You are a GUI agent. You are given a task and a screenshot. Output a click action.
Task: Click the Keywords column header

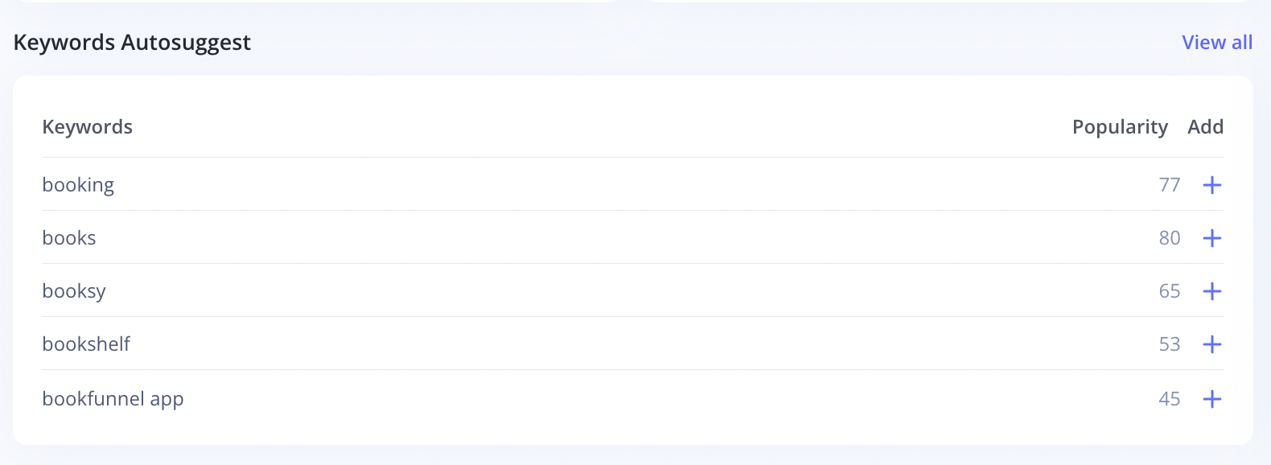tap(87, 127)
